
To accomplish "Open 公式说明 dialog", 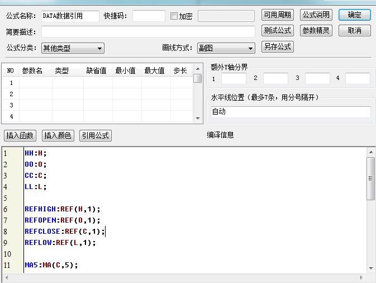I will [x=316, y=15].
